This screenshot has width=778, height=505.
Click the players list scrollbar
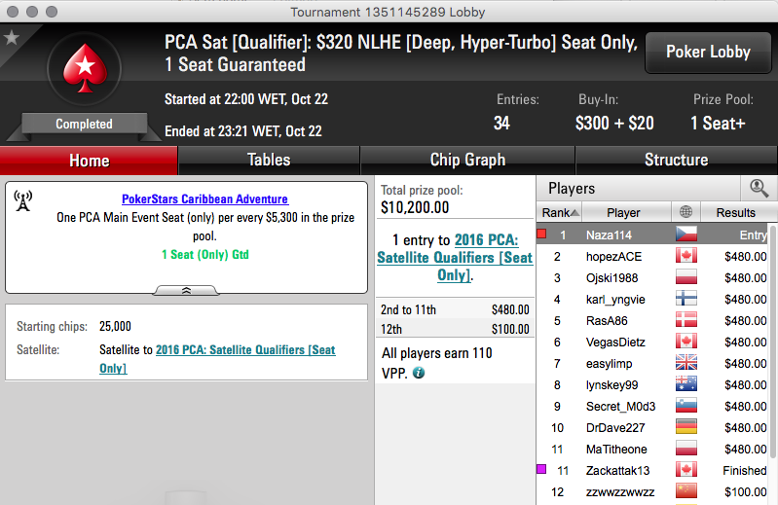coord(773,341)
